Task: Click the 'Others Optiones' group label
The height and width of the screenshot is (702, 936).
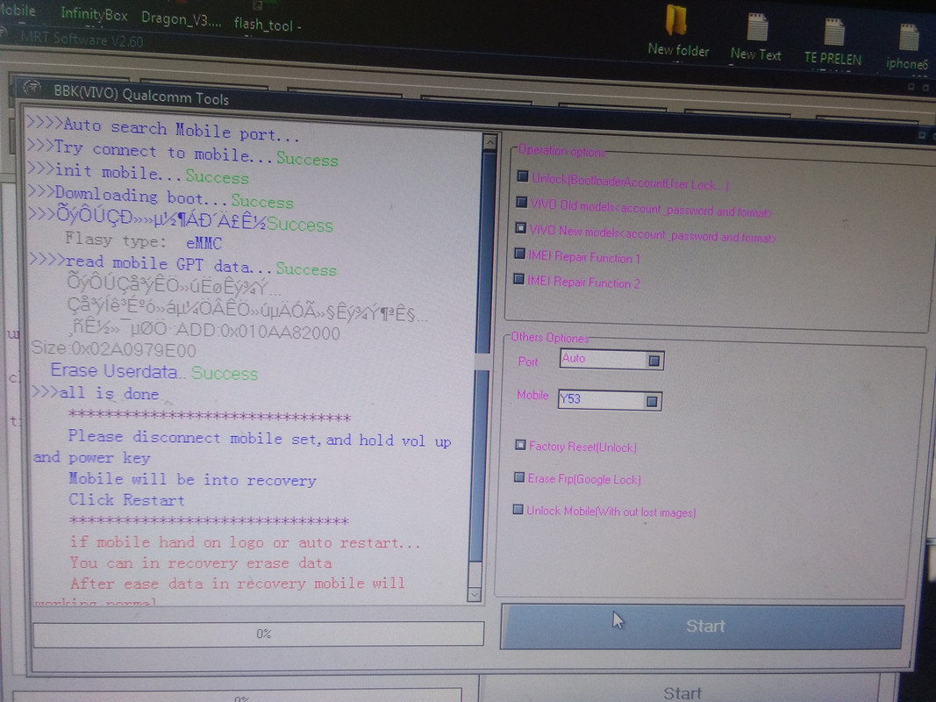Action: (x=550, y=338)
